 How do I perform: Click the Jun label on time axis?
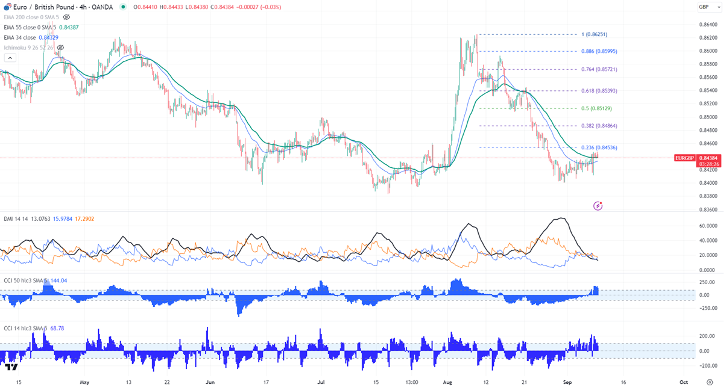(x=210, y=382)
